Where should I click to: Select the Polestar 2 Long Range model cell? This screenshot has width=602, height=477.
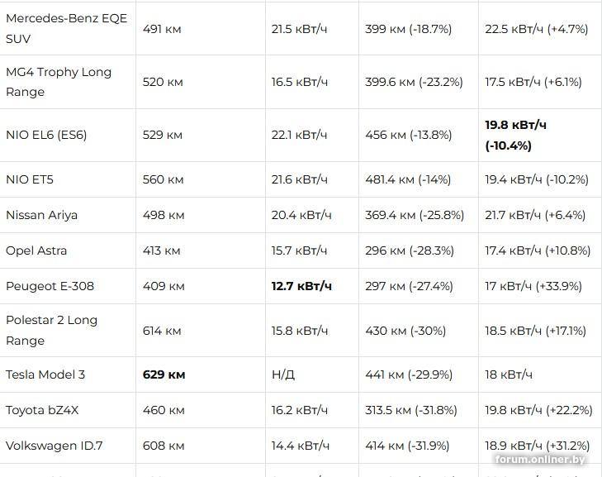(x=52, y=330)
